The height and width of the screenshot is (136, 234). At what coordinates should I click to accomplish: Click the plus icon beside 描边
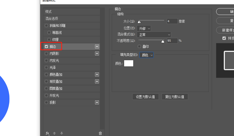click(x=97, y=46)
